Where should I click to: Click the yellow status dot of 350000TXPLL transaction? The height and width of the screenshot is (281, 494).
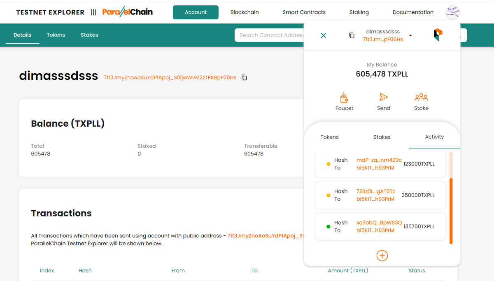coord(328,195)
